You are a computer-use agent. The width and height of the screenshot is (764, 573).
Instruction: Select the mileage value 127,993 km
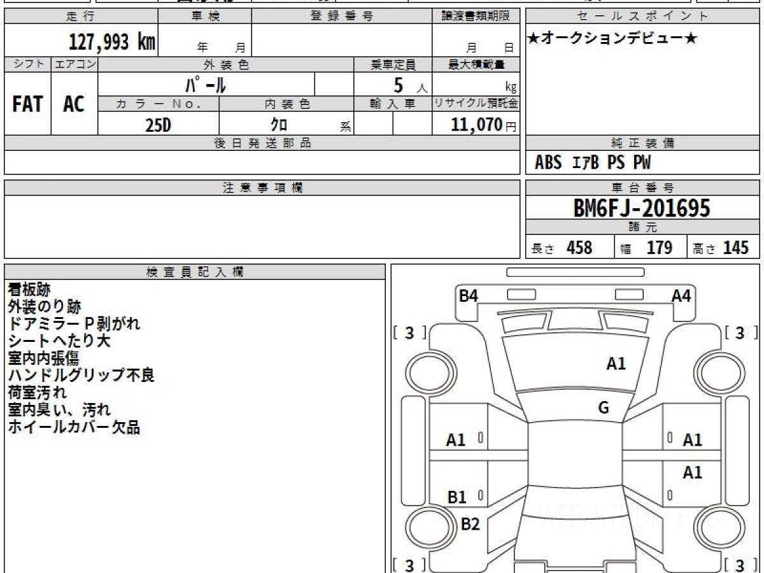point(111,42)
